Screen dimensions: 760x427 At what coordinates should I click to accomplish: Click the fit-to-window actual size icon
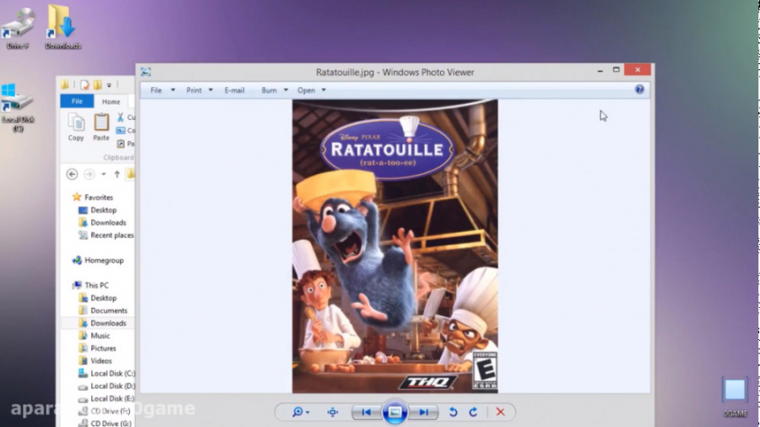[333, 412]
